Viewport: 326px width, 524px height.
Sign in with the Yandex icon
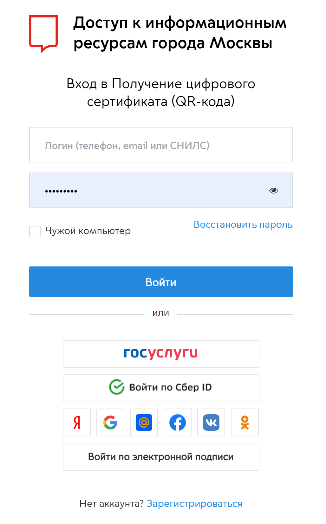coord(77,422)
